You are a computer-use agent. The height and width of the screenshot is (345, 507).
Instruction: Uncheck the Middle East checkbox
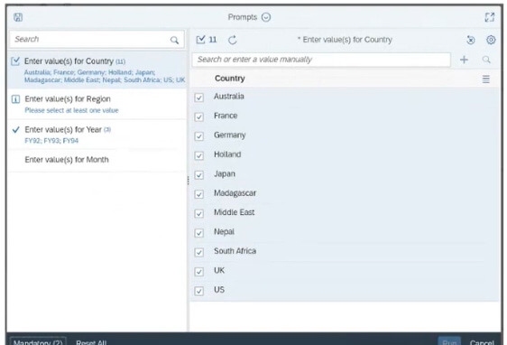199,214
